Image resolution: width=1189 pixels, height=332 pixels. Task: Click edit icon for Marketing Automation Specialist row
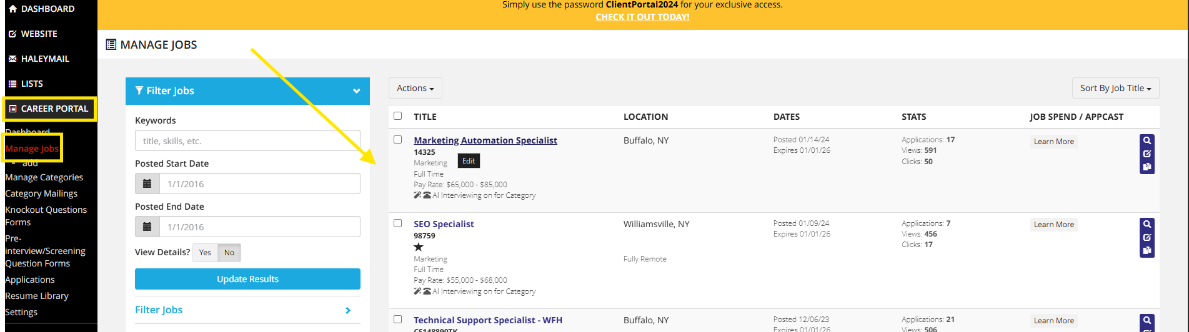point(1147,154)
